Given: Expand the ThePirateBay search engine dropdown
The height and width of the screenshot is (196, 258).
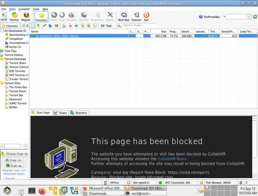Looking at the screenshot, I should coord(224,17).
